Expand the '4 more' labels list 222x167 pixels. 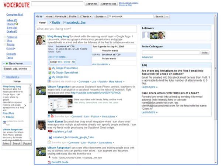[11, 48]
